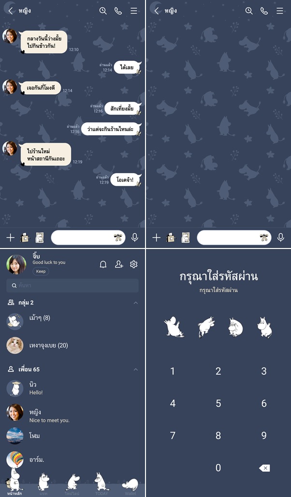Open search icon in left chat header
This screenshot has height=497, width=291.
click(x=103, y=11)
